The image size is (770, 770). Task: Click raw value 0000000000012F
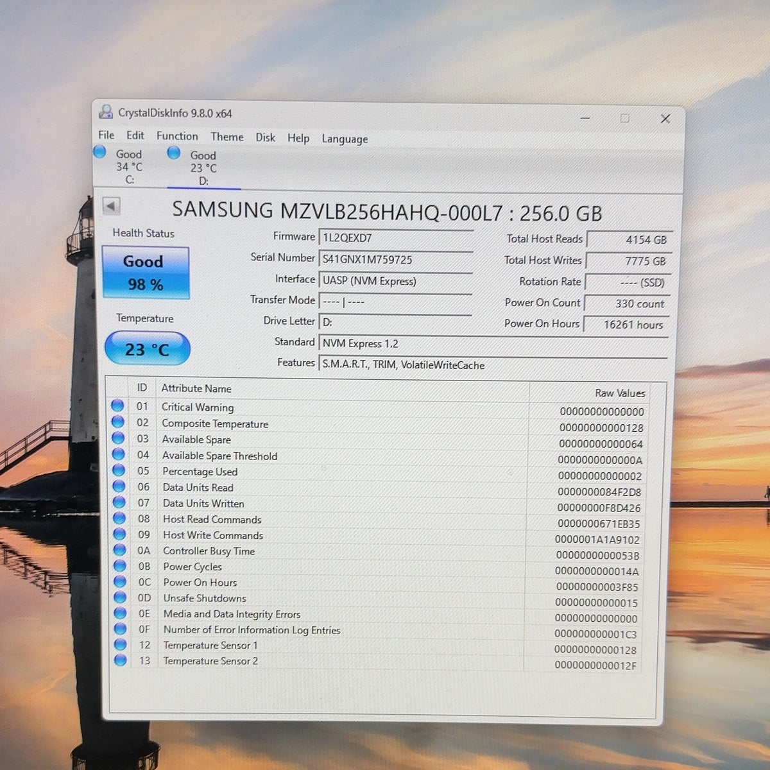click(x=596, y=665)
